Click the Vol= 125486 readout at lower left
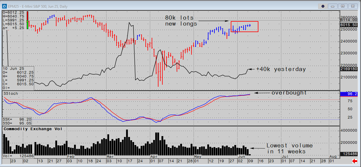The width and height of the screenshot is (361, 167). coord(18,156)
